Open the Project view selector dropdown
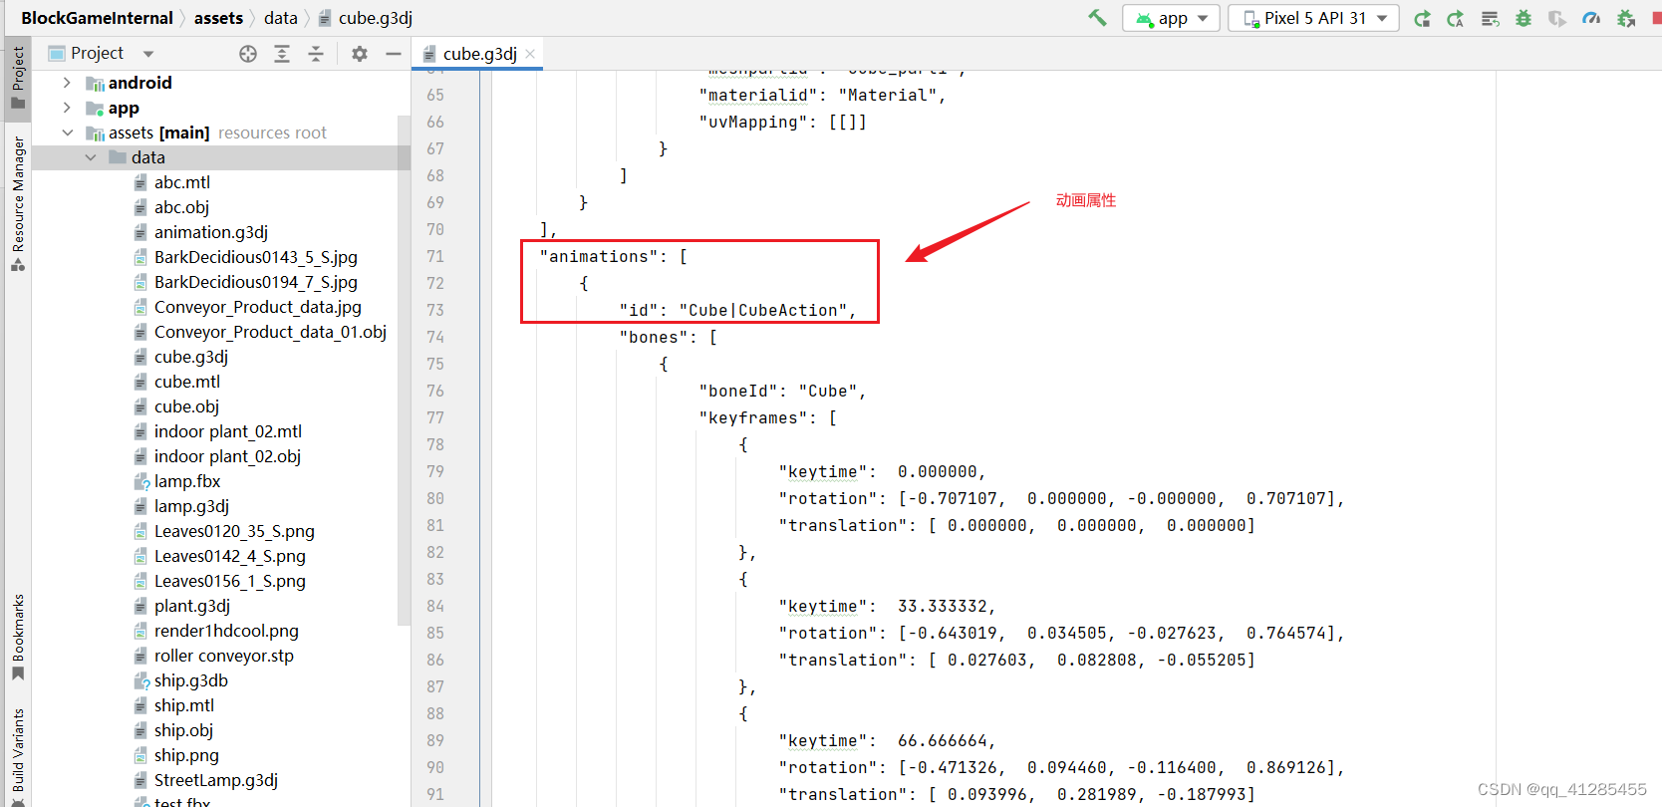The height and width of the screenshot is (807, 1662). [x=102, y=54]
